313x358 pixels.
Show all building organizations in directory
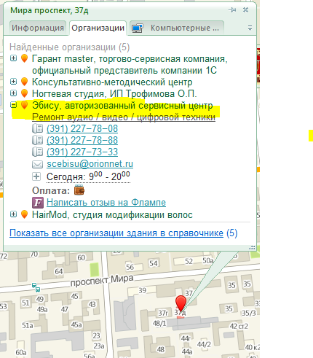click(x=116, y=233)
